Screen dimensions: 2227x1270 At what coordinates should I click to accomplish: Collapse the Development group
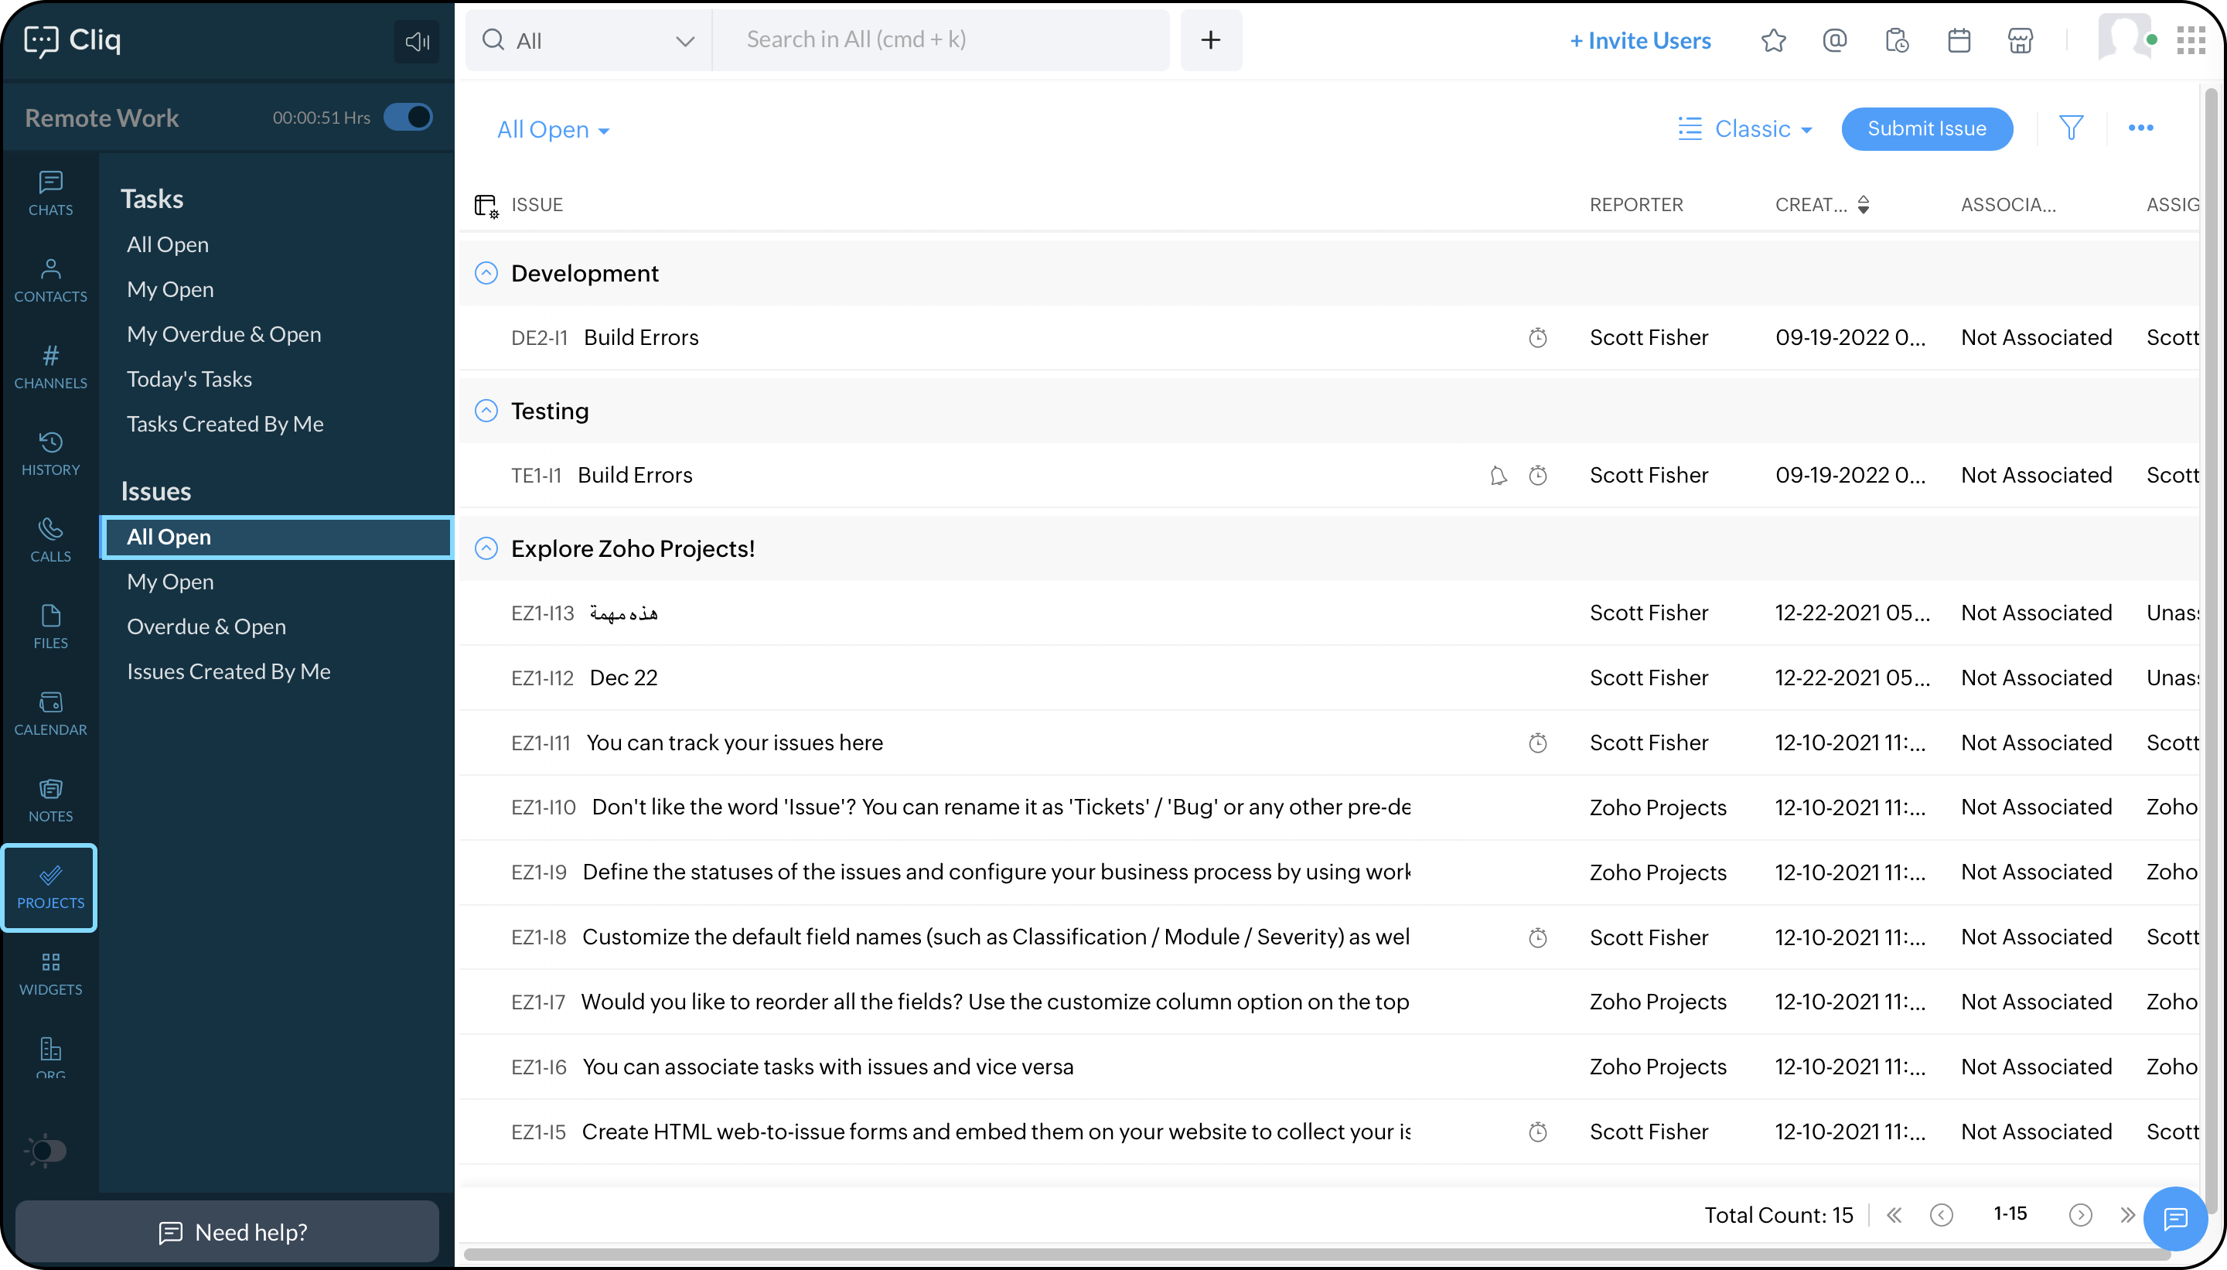pos(486,274)
